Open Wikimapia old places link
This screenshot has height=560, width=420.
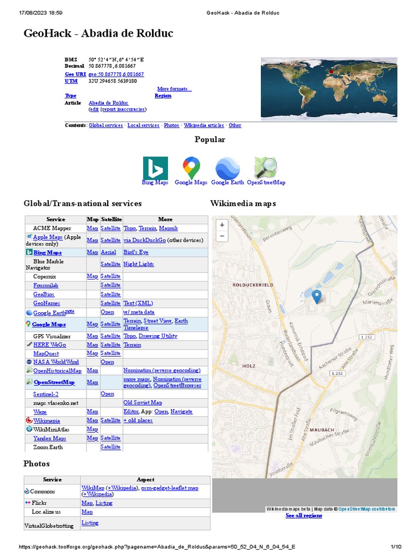(x=138, y=421)
